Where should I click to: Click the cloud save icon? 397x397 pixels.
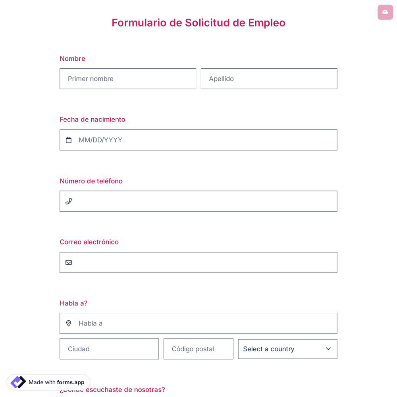coord(385,12)
